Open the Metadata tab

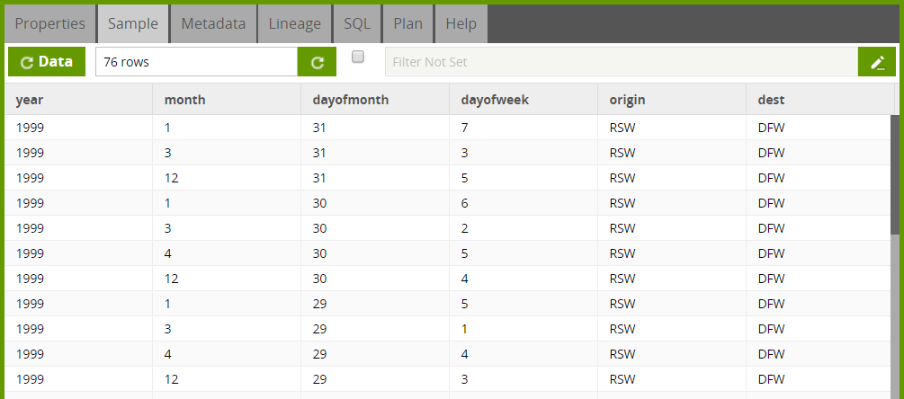[213, 23]
